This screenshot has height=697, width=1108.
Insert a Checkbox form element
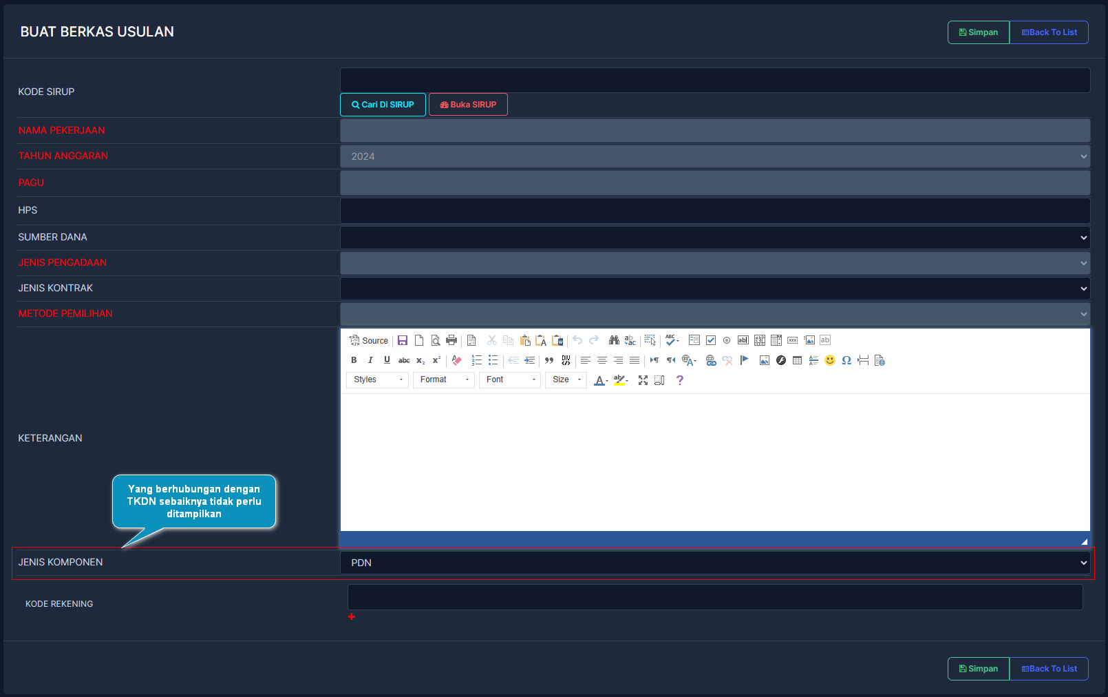point(711,340)
